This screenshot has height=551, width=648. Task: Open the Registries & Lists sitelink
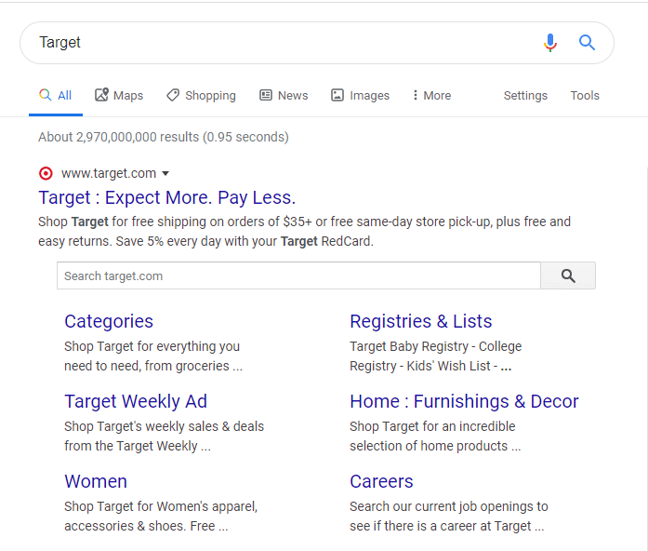(421, 321)
